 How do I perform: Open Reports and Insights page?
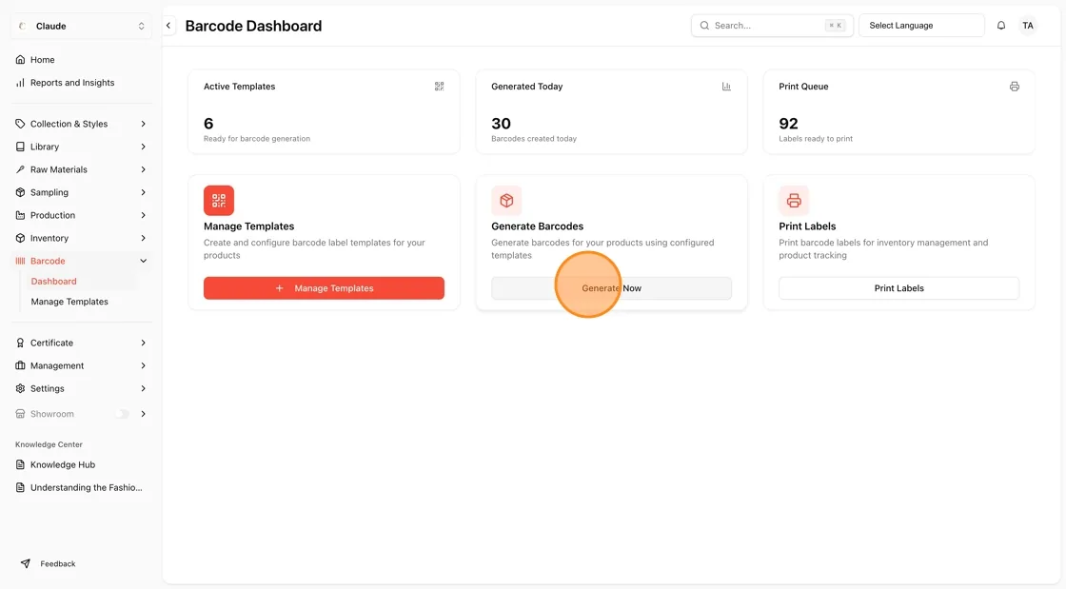(72, 83)
